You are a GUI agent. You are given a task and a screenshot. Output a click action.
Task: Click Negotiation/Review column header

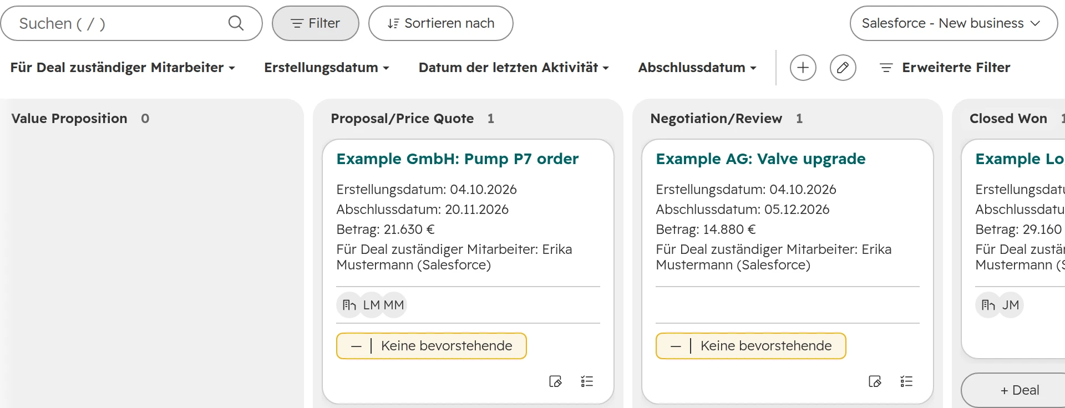pos(716,119)
